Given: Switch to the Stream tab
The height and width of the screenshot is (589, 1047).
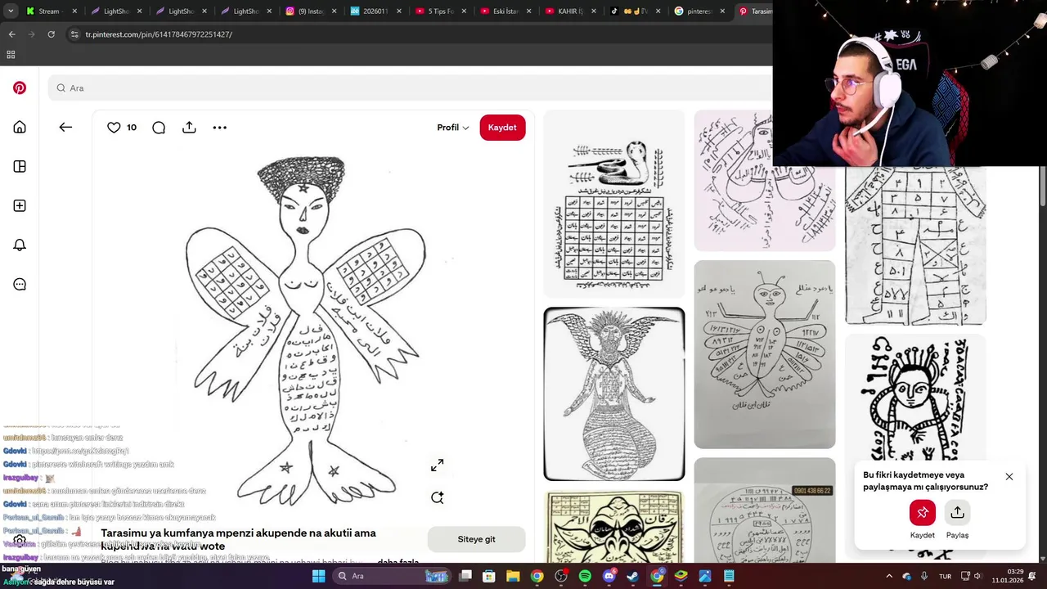Looking at the screenshot, I should (52, 11).
